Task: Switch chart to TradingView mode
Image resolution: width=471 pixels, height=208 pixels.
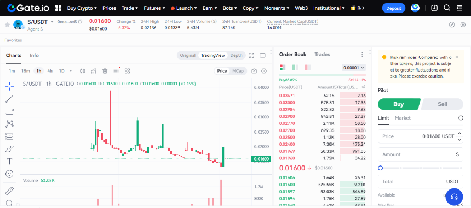Action: [212, 55]
